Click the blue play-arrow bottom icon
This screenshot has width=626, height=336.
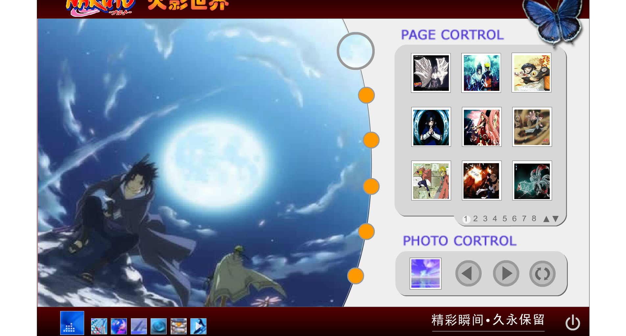(198, 326)
